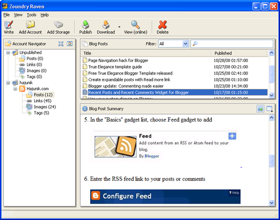Viewport: 280px width, 220px height.
Task: Click the Blogger logo in Configure Feed banner
Action: coord(96,196)
